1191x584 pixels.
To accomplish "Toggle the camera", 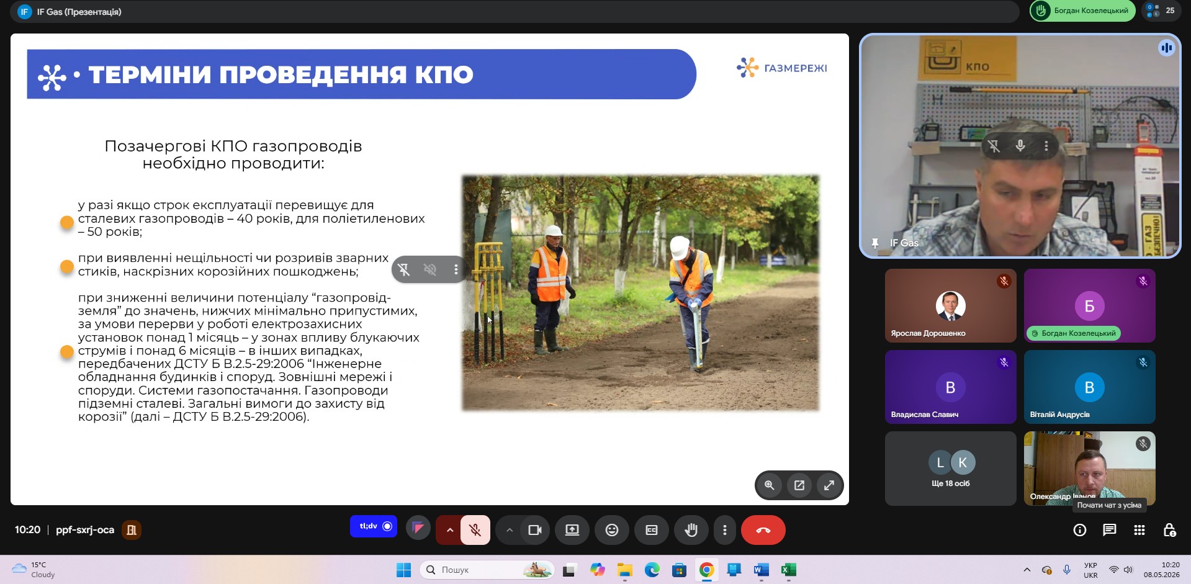I will 535,530.
